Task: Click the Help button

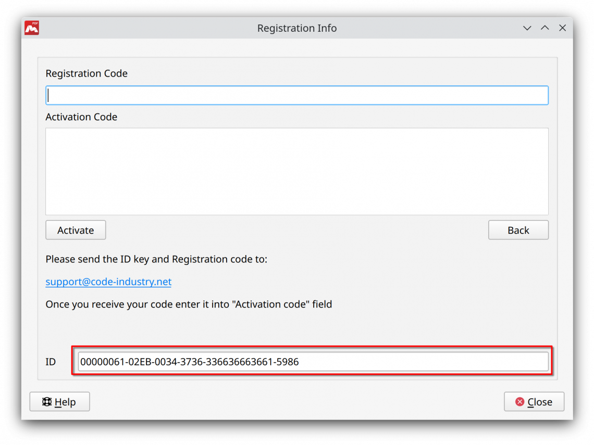Action: [59, 401]
